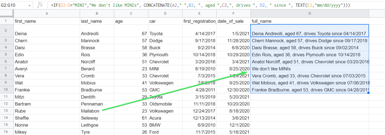This screenshot has height=135, width=385.
Task: Select the Plymouth cell
Action: [x=165, y=55]
